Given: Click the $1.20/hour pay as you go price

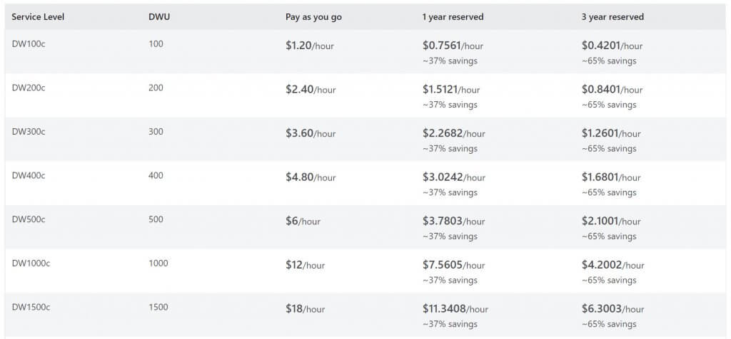Looking at the screenshot, I should point(310,46).
